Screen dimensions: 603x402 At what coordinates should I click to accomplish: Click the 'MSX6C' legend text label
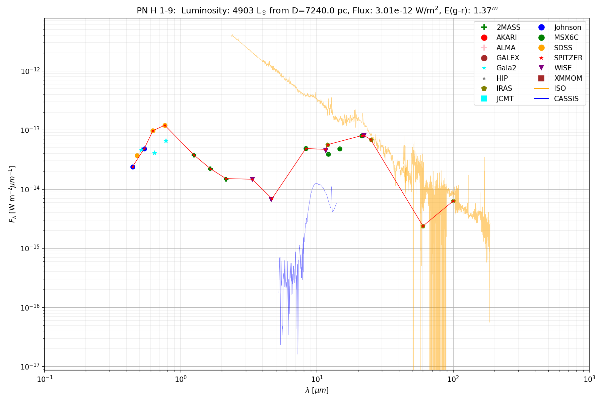pyautogui.click(x=566, y=38)
